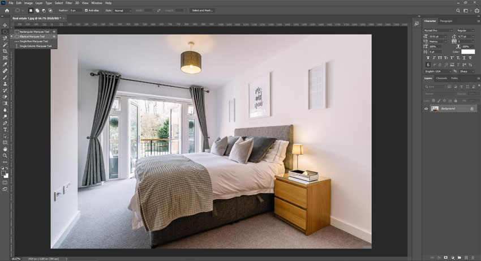This screenshot has height=261, width=481.
Task: Choose Rectangular Marquee Tool from flyout
Action: point(34,32)
